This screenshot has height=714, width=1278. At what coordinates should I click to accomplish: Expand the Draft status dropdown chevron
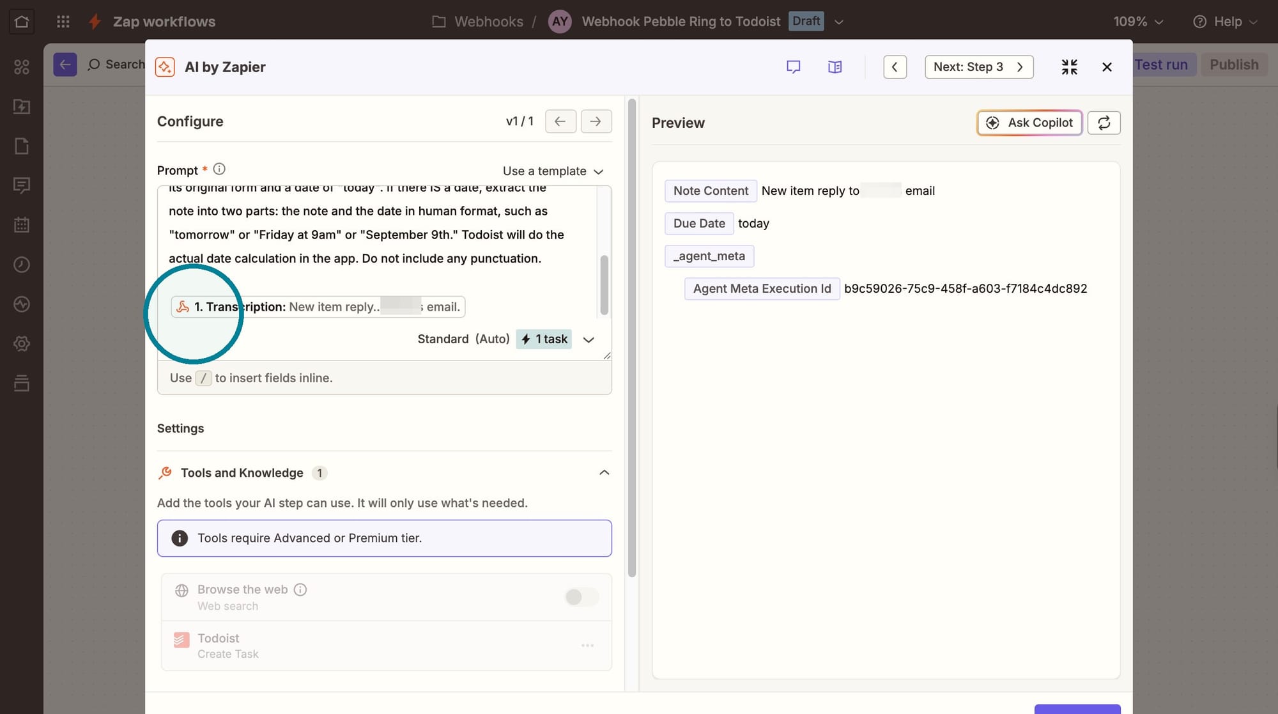pyautogui.click(x=839, y=22)
